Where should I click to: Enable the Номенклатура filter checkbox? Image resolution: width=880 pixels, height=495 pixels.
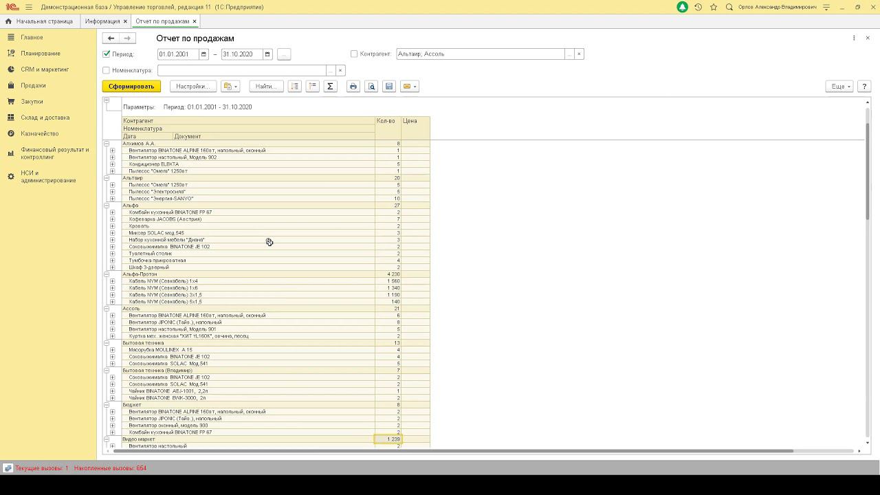click(106, 70)
